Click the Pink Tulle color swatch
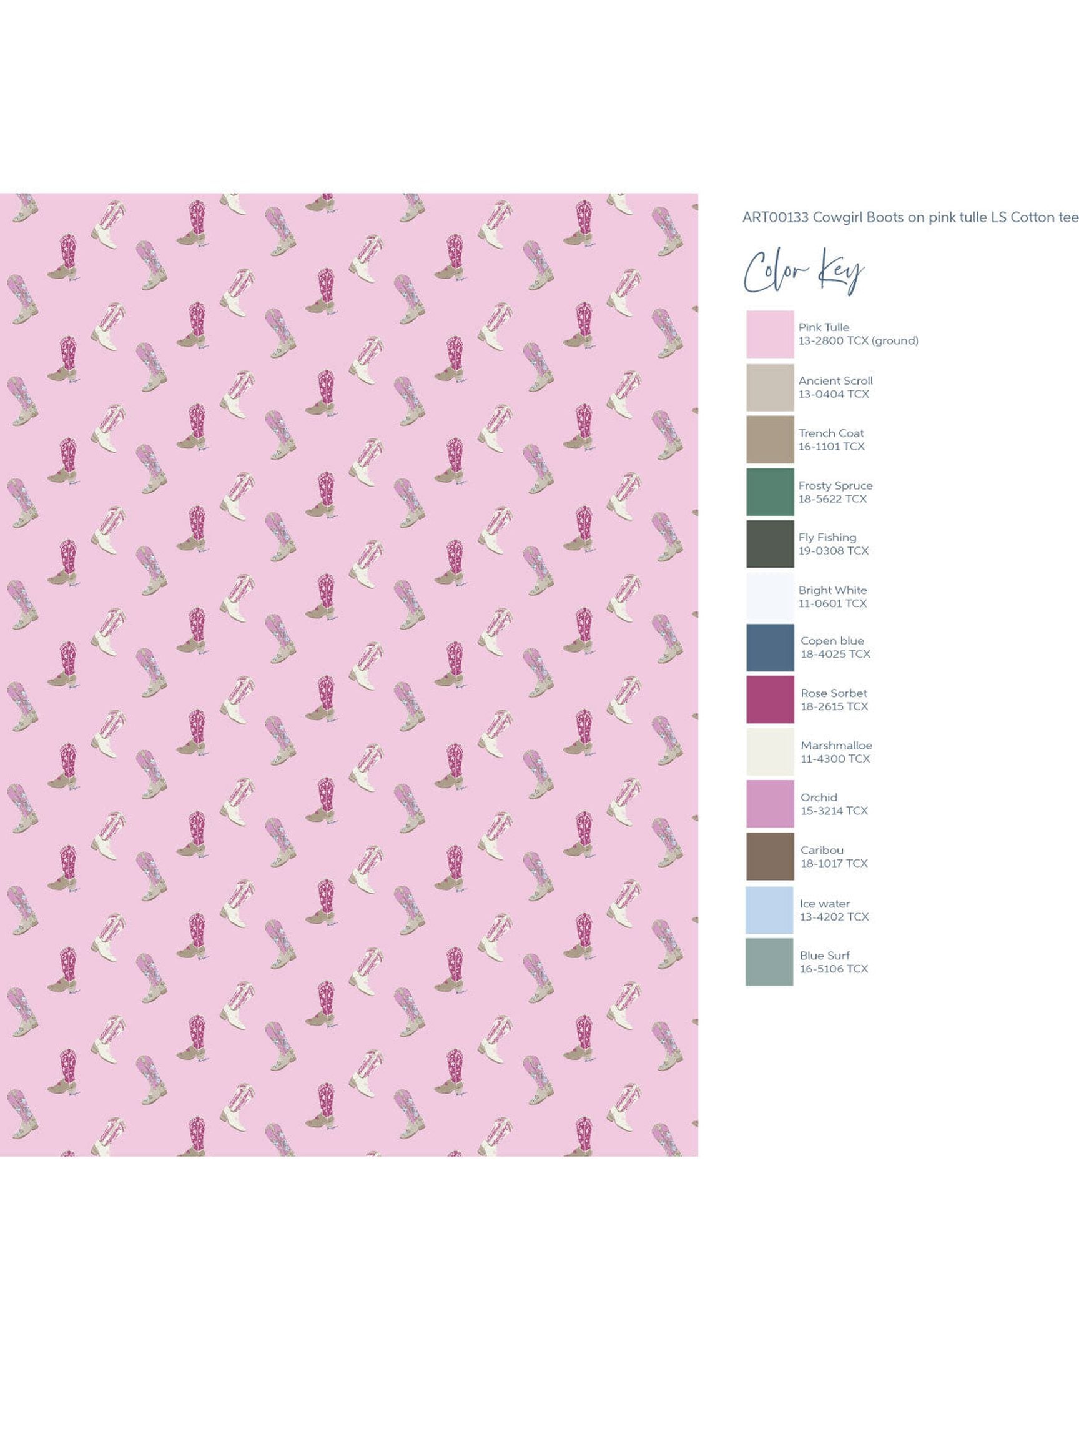Viewport: 1079px width, 1439px height. [x=769, y=334]
